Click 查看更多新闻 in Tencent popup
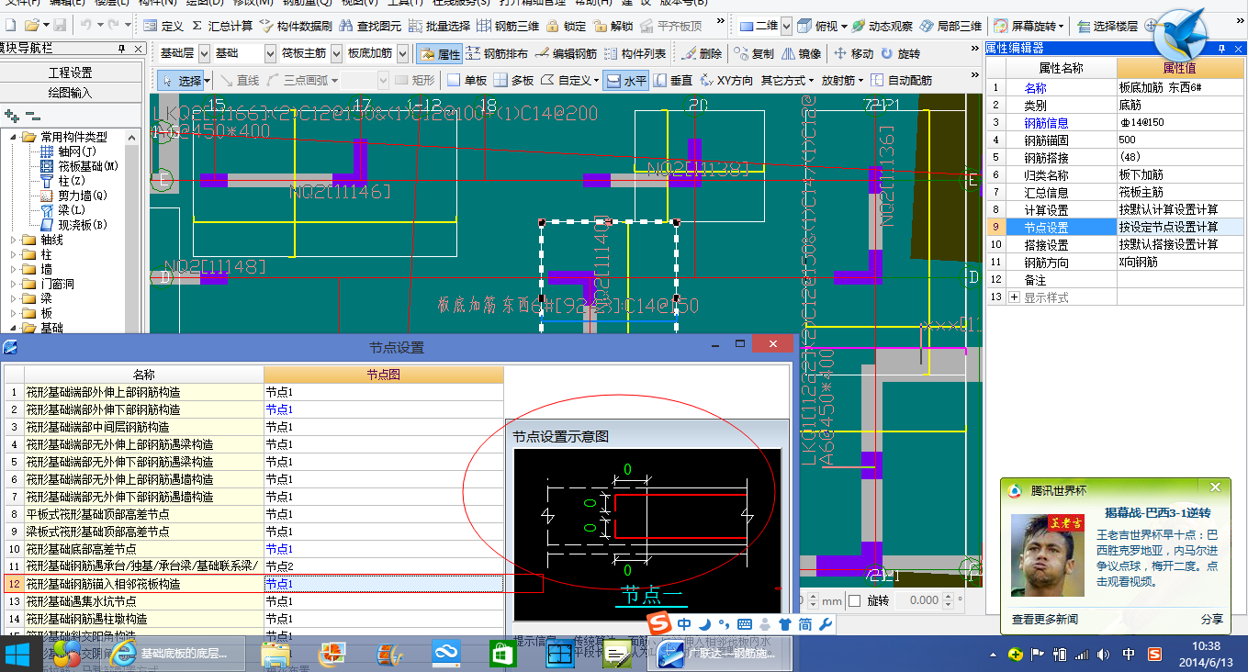 (1045, 619)
